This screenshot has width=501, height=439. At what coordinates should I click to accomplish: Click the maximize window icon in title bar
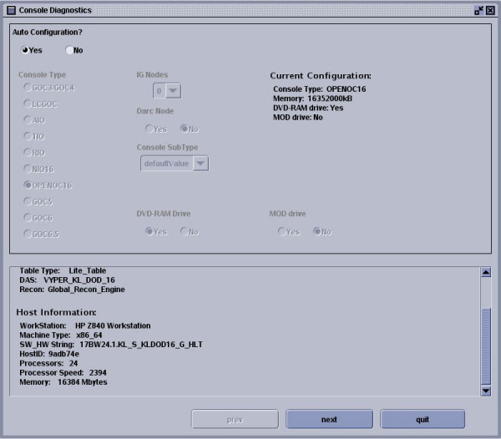click(x=478, y=10)
